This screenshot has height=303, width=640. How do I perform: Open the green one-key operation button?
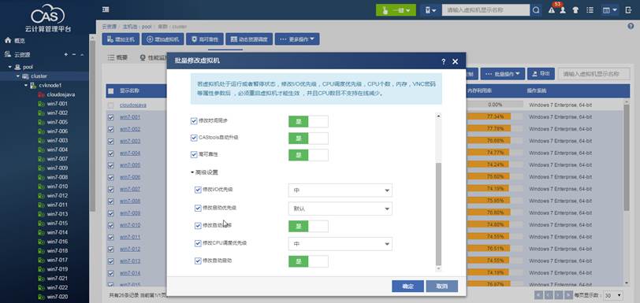tap(396, 10)
